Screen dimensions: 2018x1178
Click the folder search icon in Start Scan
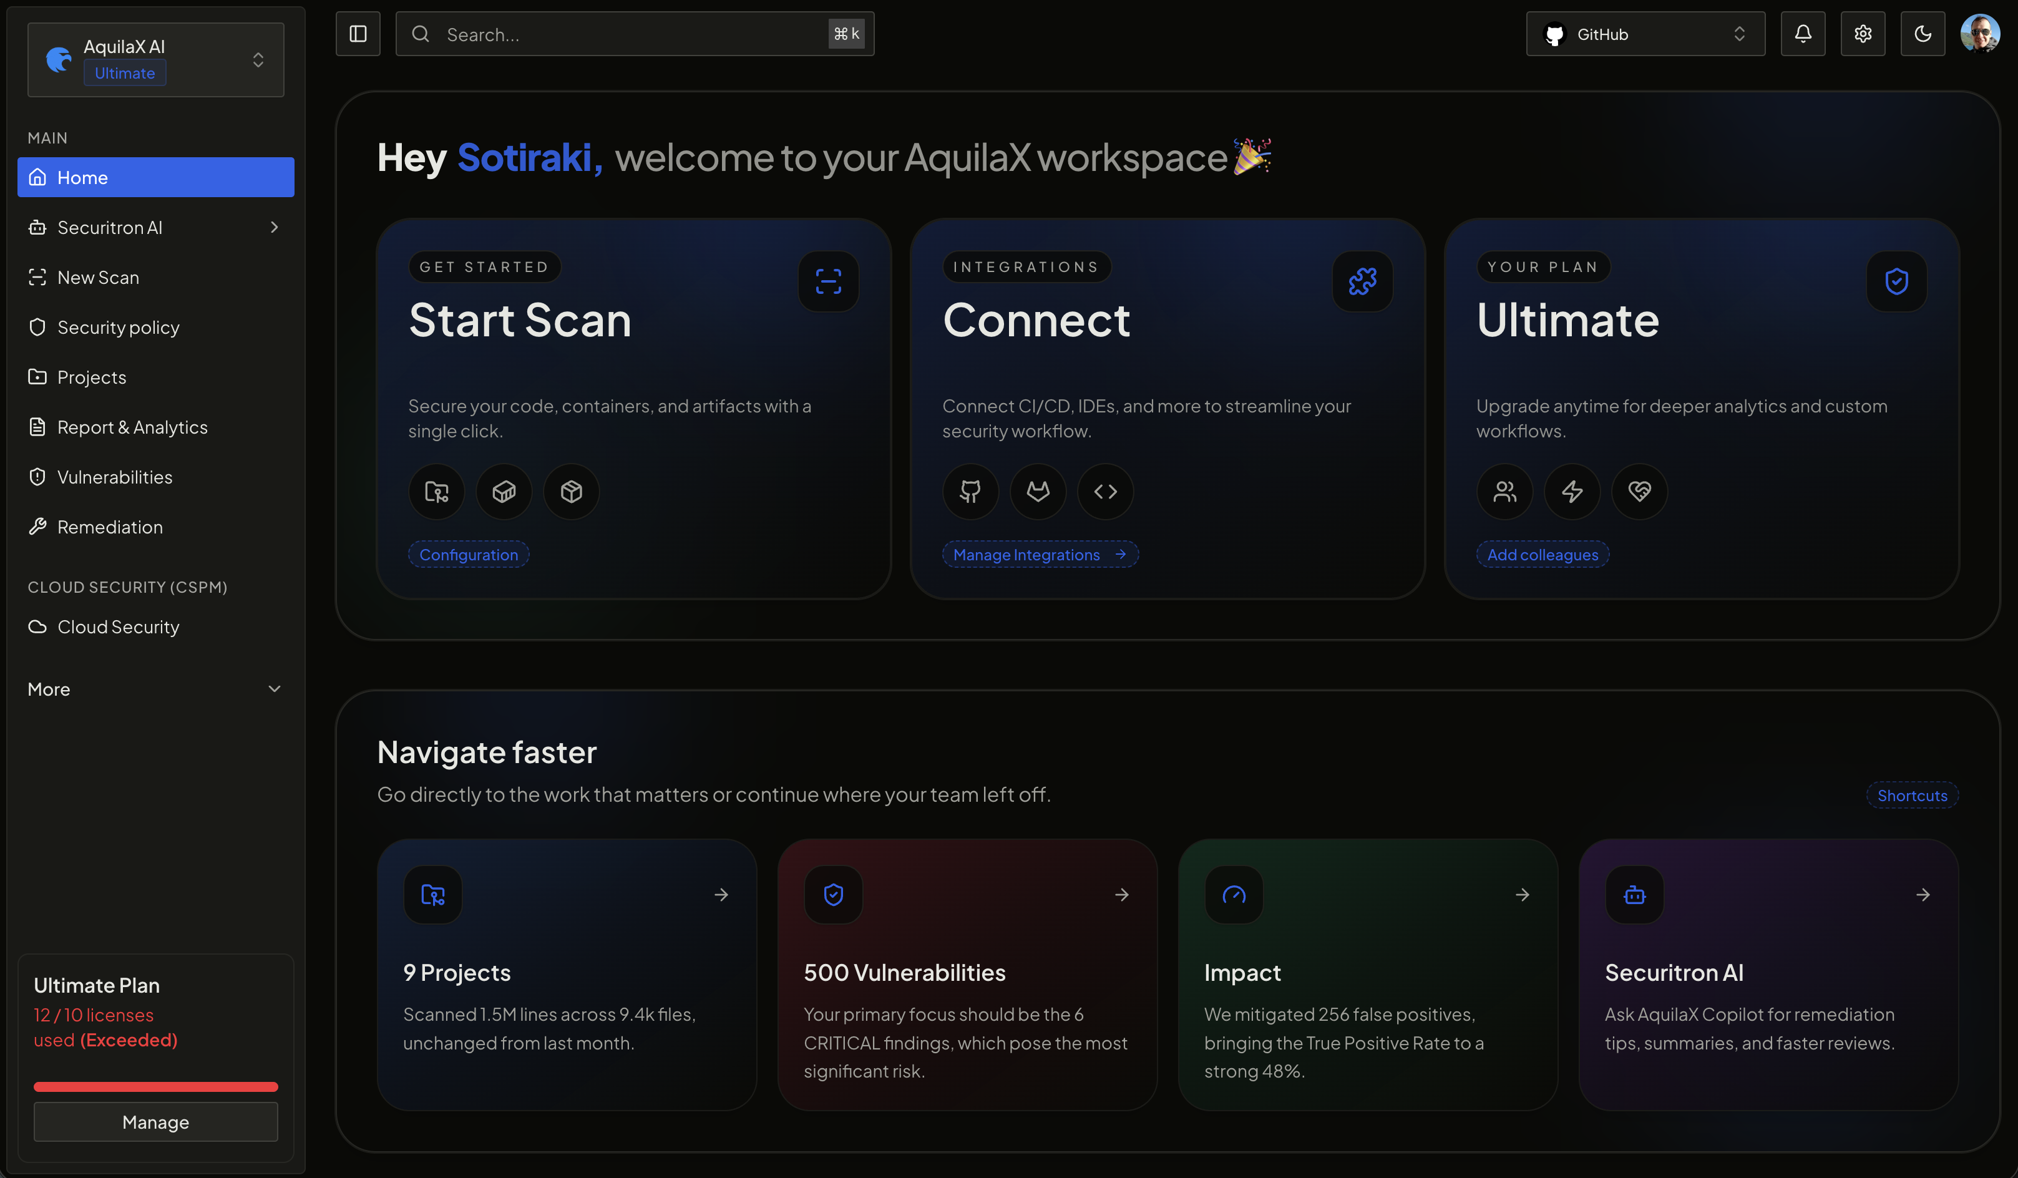click(x=436, y=491)
